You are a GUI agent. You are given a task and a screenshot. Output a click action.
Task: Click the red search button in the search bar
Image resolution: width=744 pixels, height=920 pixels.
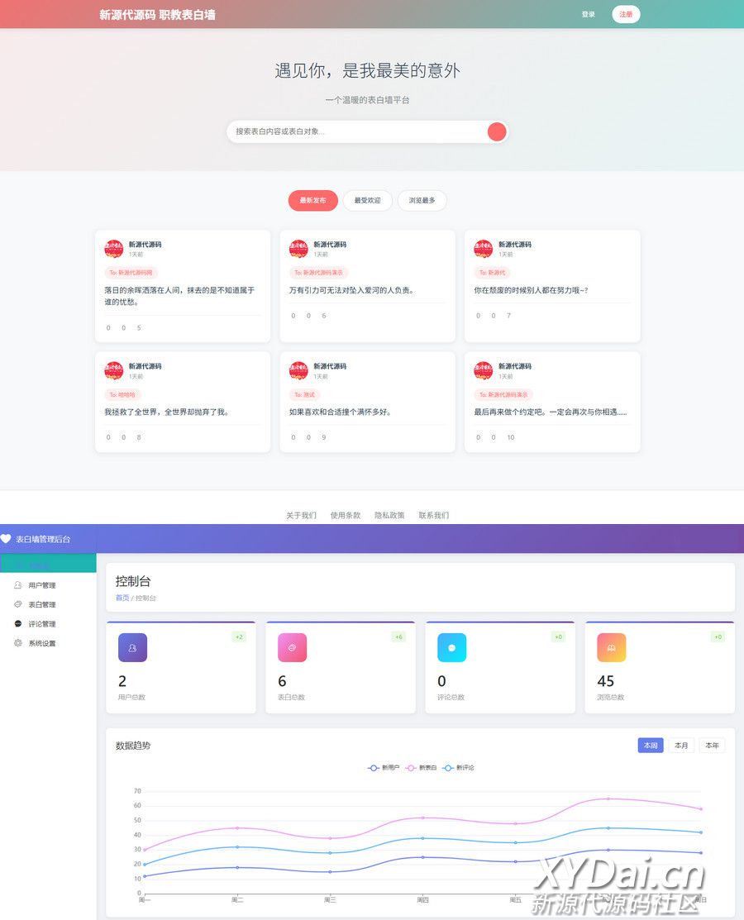pos(497,131)
